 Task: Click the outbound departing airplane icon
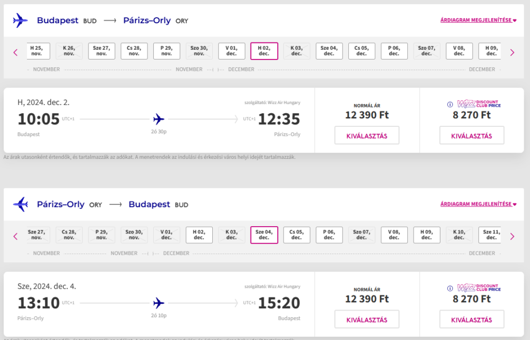point(20,20)
